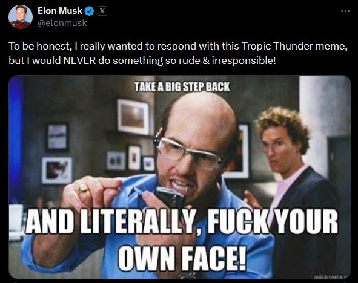
Task: Open the round profile avatar picture
Action: click(x=21, y=17)
